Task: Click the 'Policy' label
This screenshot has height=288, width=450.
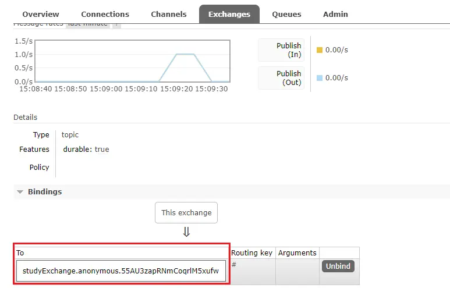Action: click(x=40, y=167)
